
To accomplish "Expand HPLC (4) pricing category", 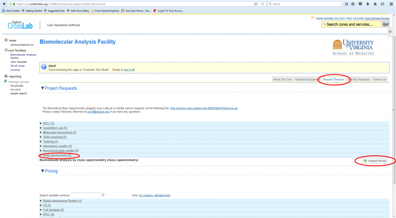I will (x=48, y=215).
